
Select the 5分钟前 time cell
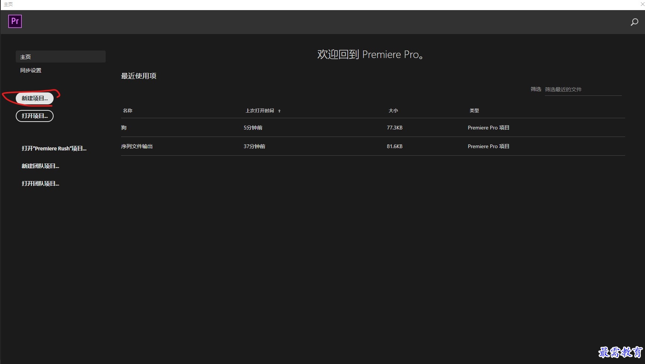coord(253,128)
